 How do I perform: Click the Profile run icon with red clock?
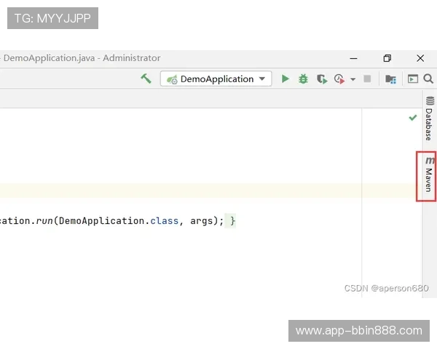click(339, 79)
